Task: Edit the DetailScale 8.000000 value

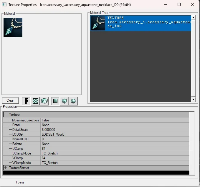Action: click(115, 130)
